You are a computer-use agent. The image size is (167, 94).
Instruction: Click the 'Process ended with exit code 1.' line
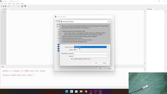[19, 75]
